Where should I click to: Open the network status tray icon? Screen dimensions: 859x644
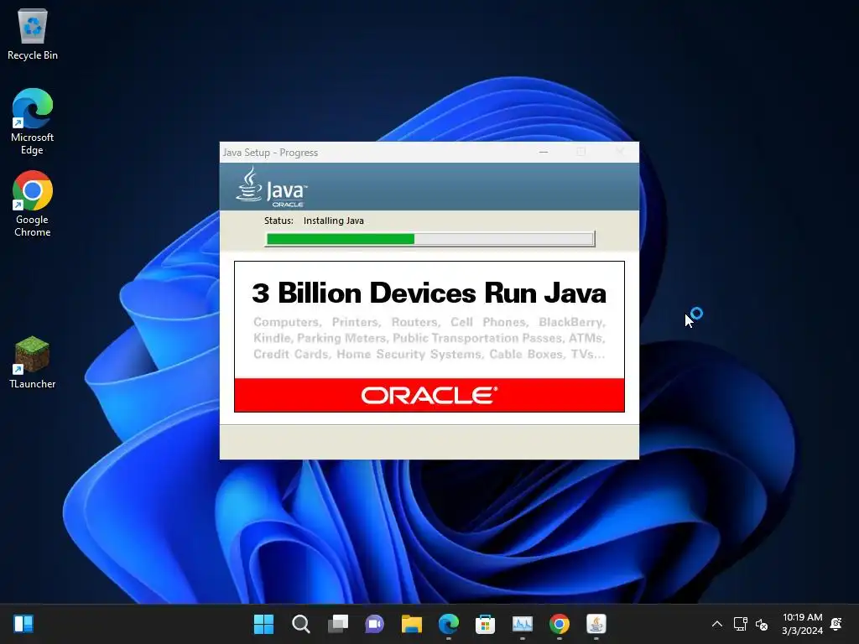click(x=740, y=624)
